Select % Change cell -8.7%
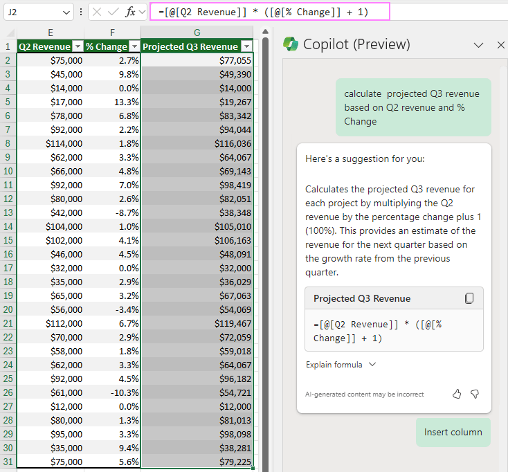This screenshot has width=508, height=472. [x=112, y=213]
